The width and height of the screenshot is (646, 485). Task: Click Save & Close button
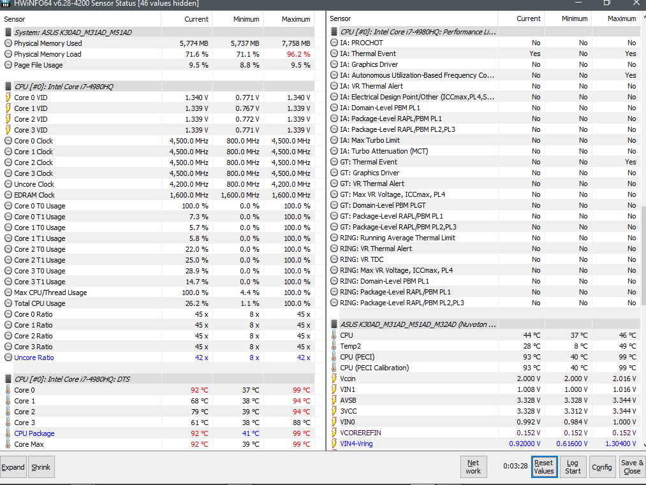tap(631, 467)
